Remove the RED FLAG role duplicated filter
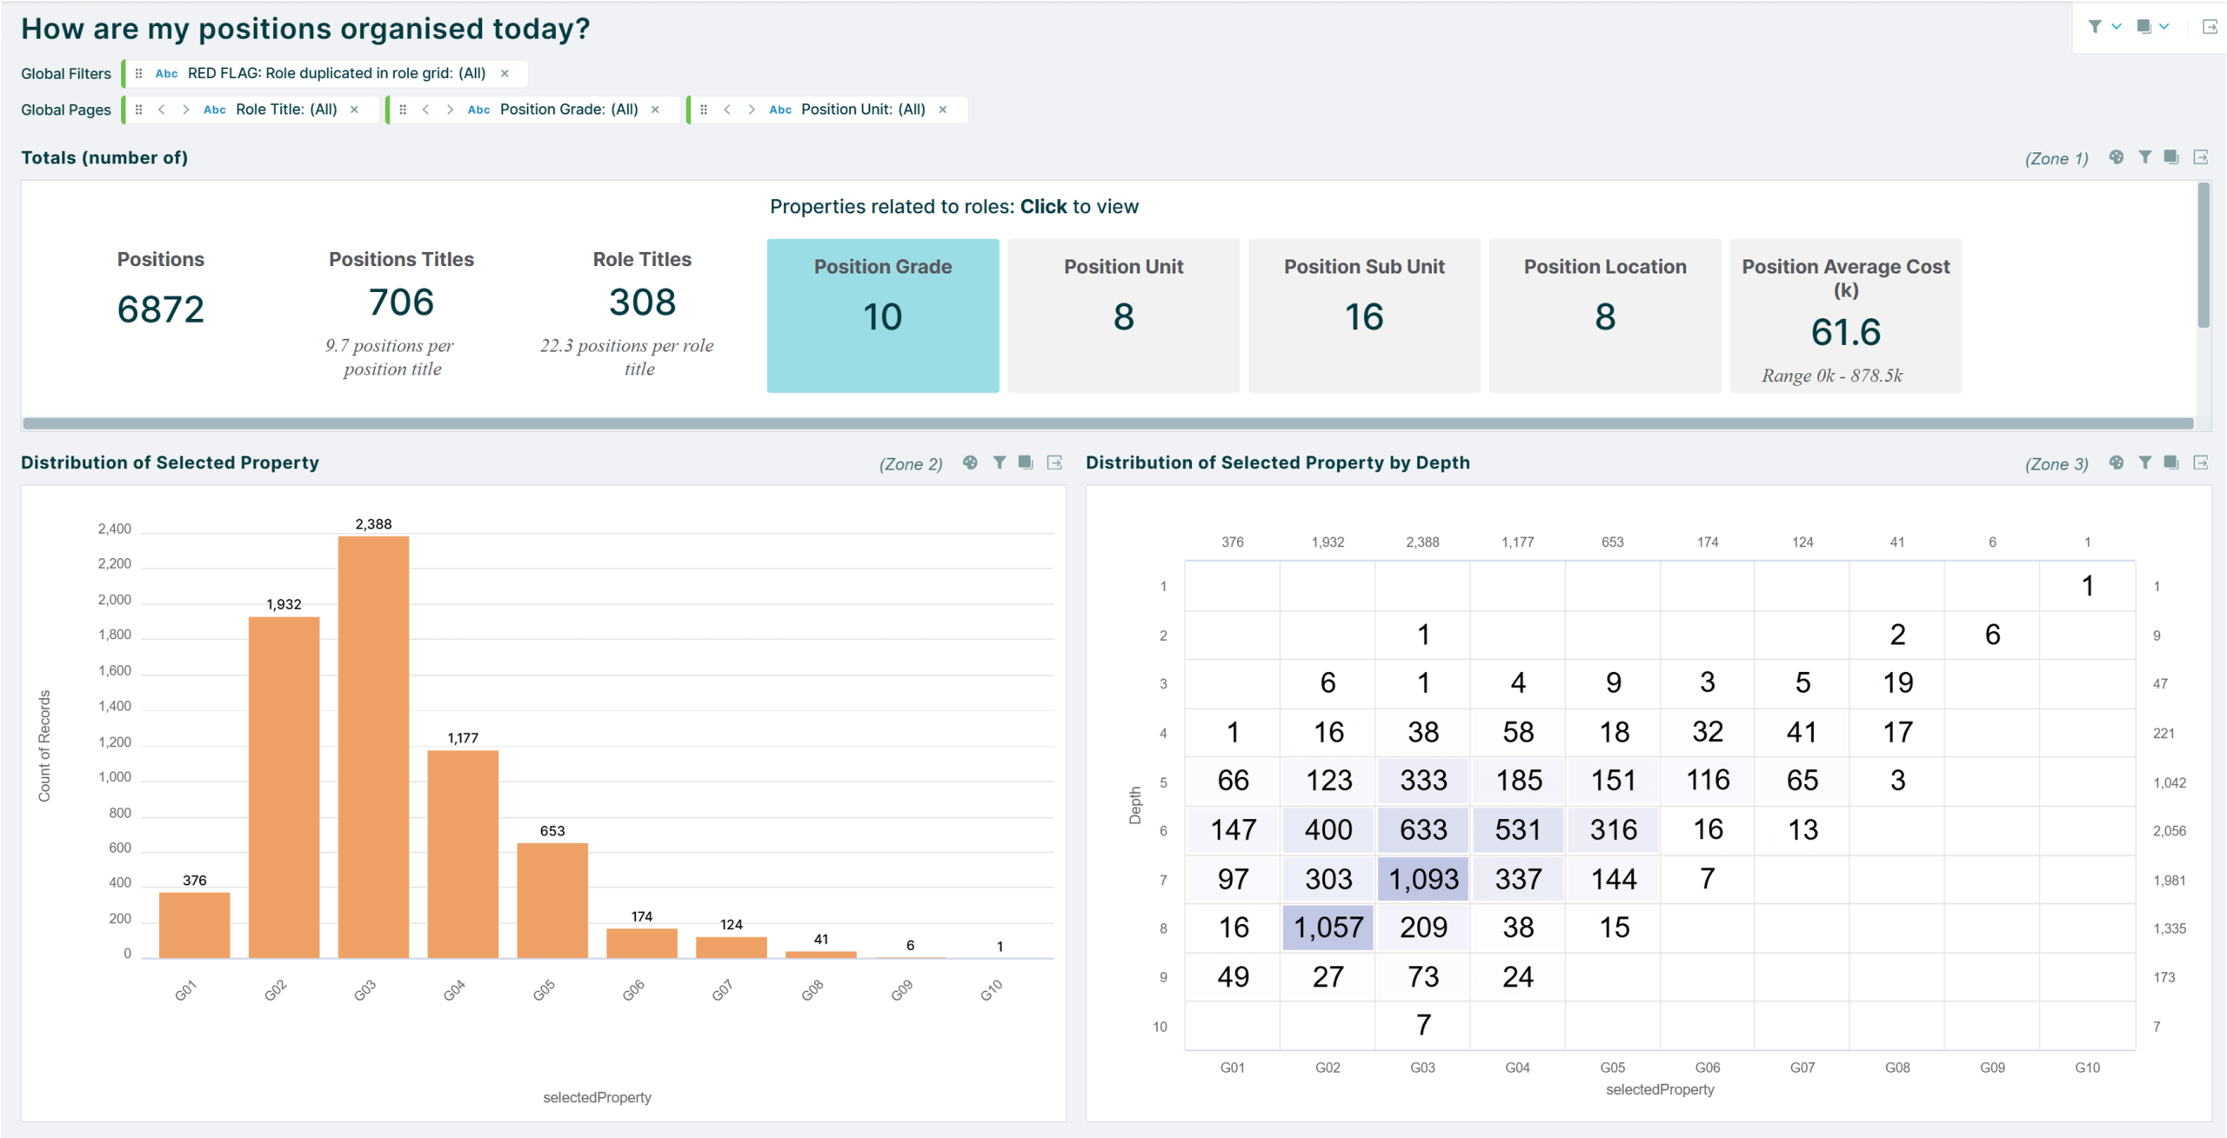Viewport: 2227px width, 1138px height. [x=505, y=74]
